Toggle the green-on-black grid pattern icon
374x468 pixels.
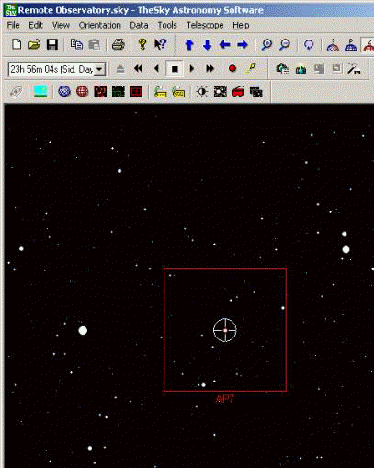[x=119, y=92]
